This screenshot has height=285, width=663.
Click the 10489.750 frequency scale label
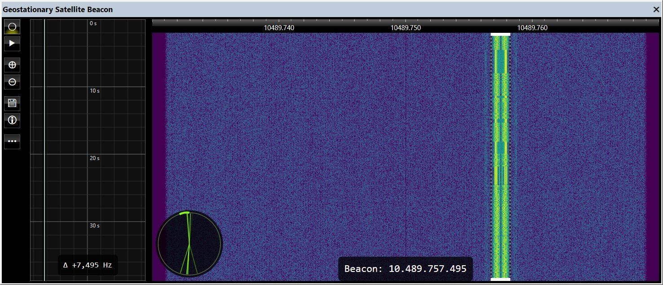[406, 28]
